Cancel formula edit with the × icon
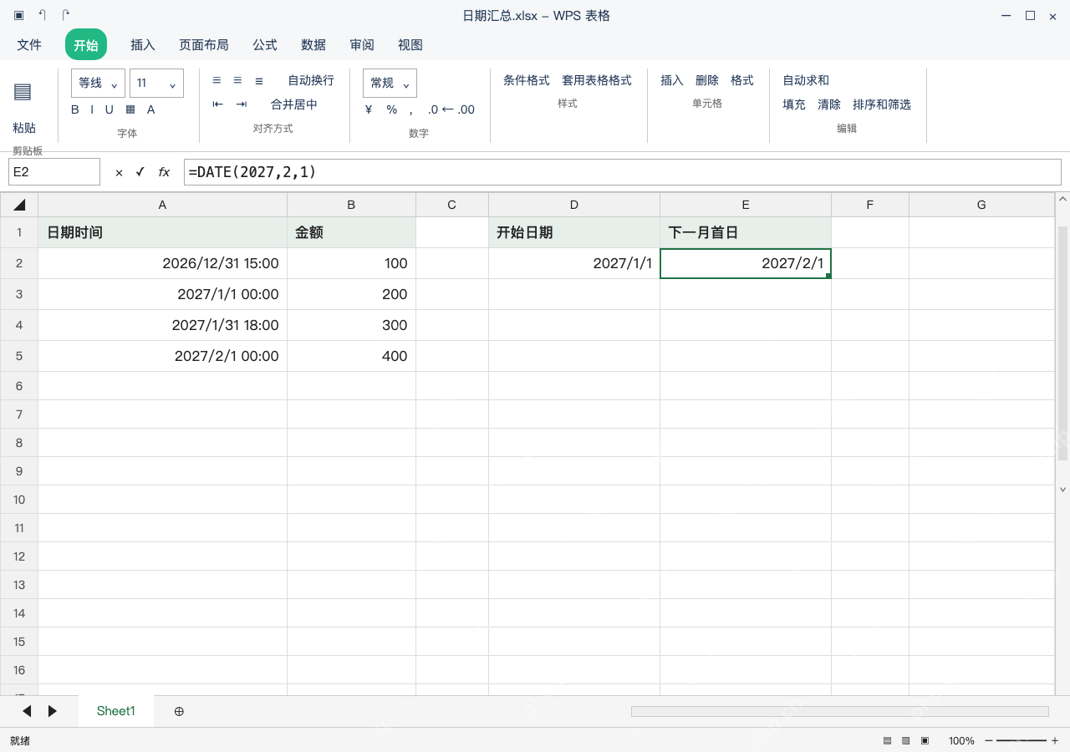The image size is (1070, 752). (x=119, y=172)
